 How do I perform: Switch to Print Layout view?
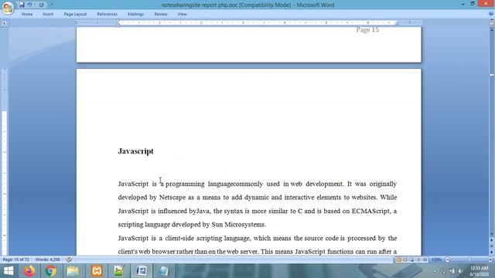399,259
